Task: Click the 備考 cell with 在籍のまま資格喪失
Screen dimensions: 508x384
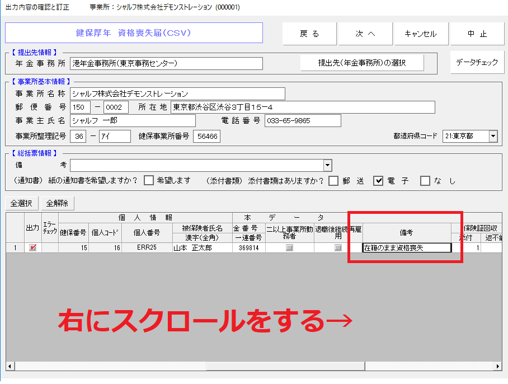Action: click(407, 248)
